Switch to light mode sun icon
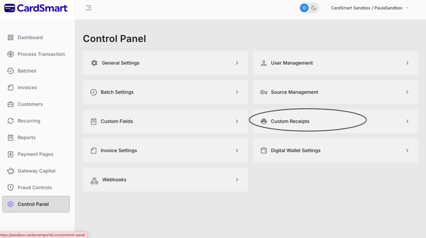 (x=304, y=8)
